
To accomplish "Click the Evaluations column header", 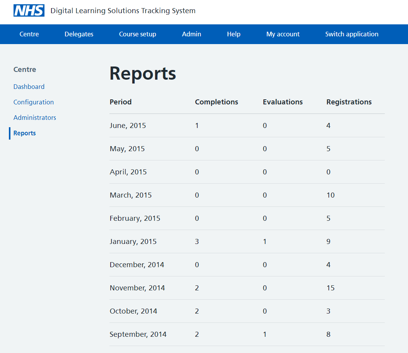I will point(283,102).
